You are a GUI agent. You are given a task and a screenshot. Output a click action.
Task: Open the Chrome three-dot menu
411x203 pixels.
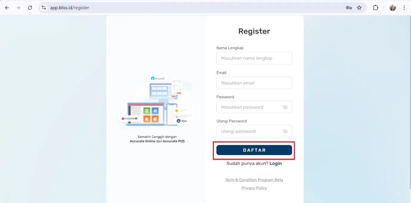[404, 8]
